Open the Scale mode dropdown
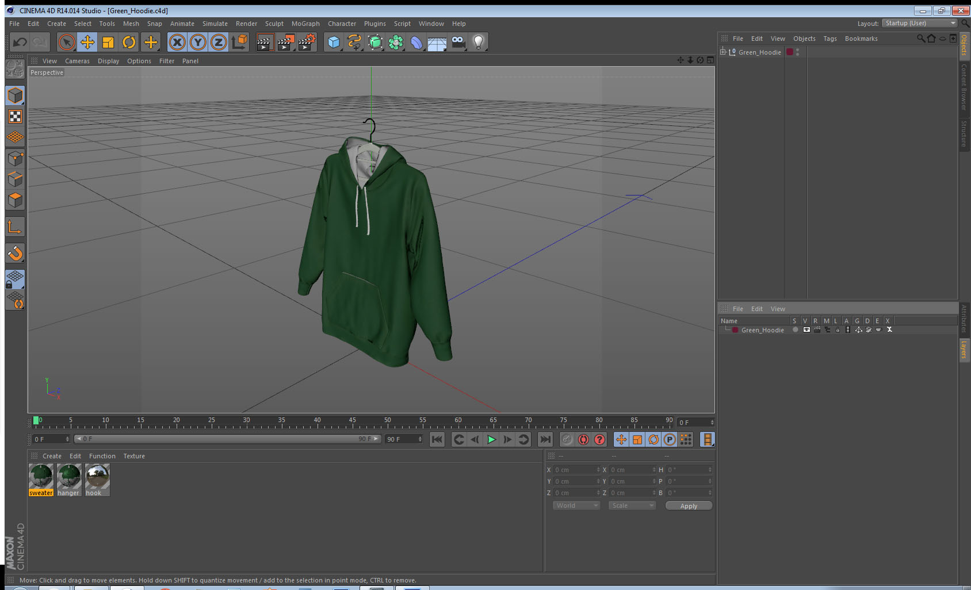Screen dimensions: 971x590 point(632,505)
